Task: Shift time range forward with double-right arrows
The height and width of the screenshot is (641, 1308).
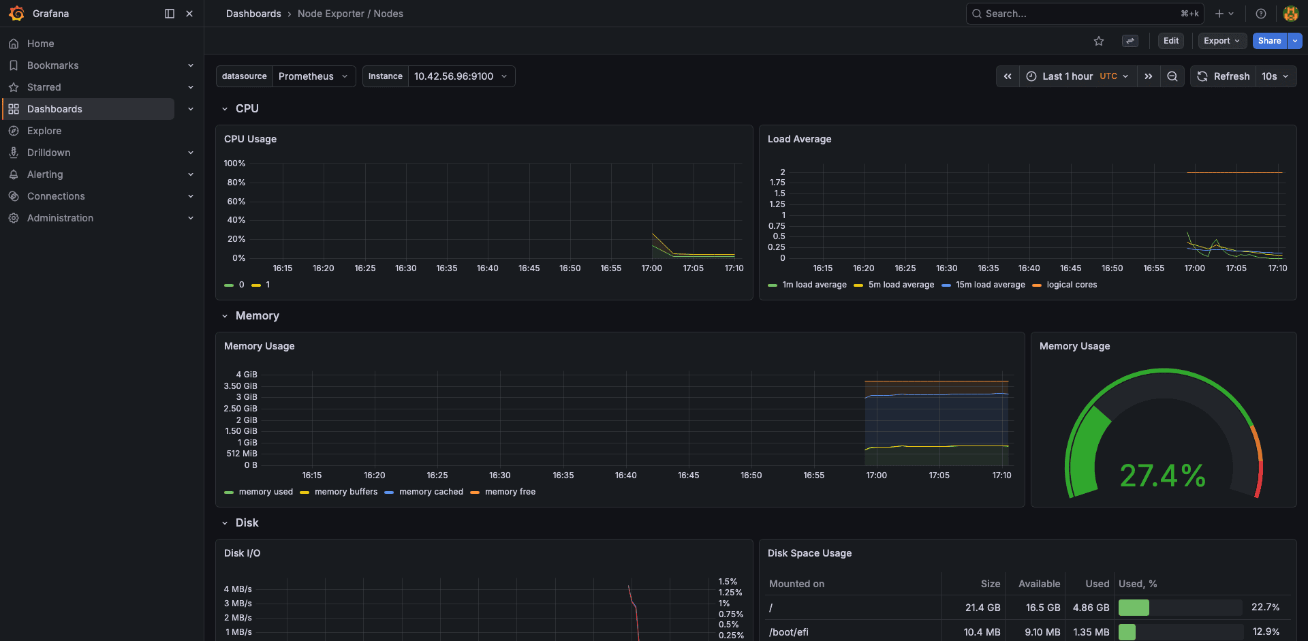Action: (x=1149, y=76)
